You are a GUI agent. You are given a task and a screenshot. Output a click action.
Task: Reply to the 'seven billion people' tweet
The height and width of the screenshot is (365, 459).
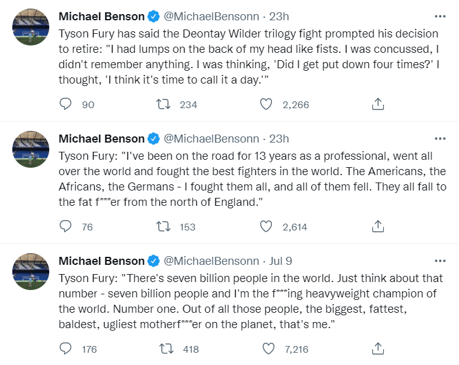pos(66,349)
